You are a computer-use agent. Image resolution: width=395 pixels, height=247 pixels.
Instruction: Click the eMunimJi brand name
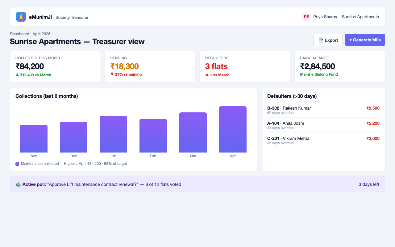(x=40, y=17)
